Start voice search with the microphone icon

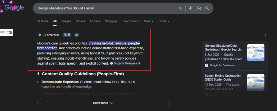(x=191, y=8)
